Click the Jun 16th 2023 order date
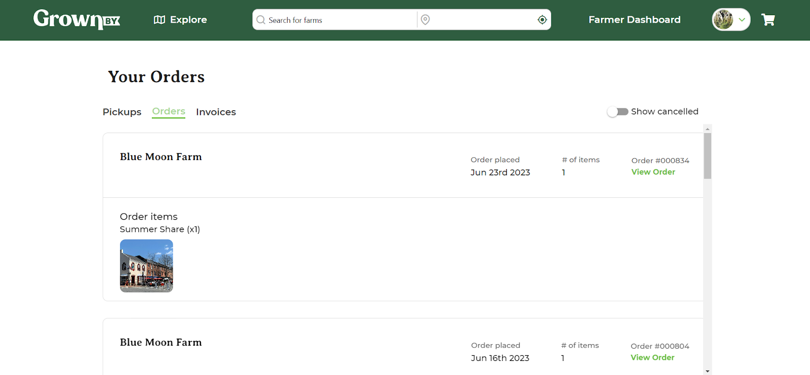The image size is (810, 375). click(x=500, y=358)
